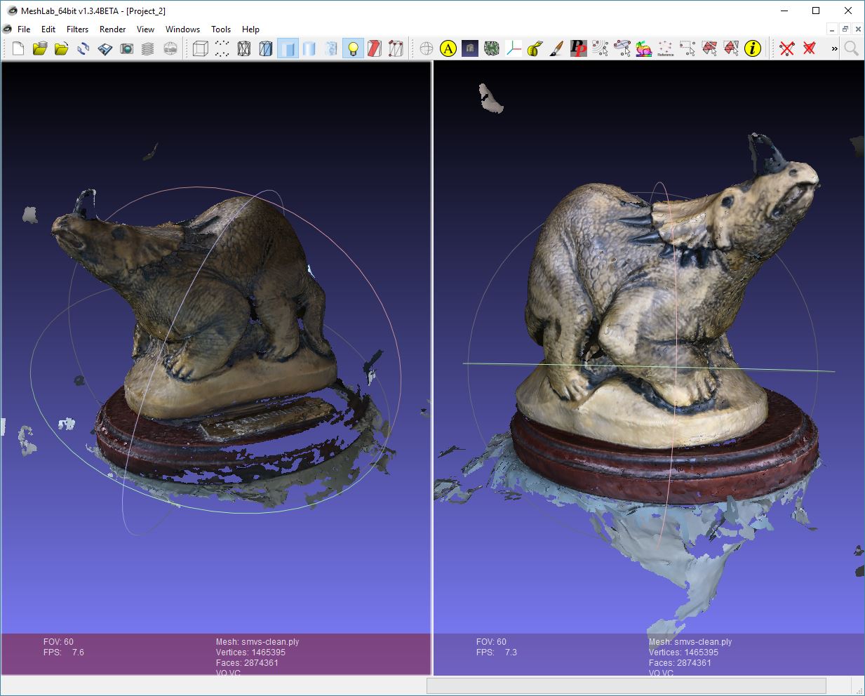Switch to points render mode
Image resolution: width=865 pixels, height=696 pixels.
pyautogui.click(x=221, y=48)
